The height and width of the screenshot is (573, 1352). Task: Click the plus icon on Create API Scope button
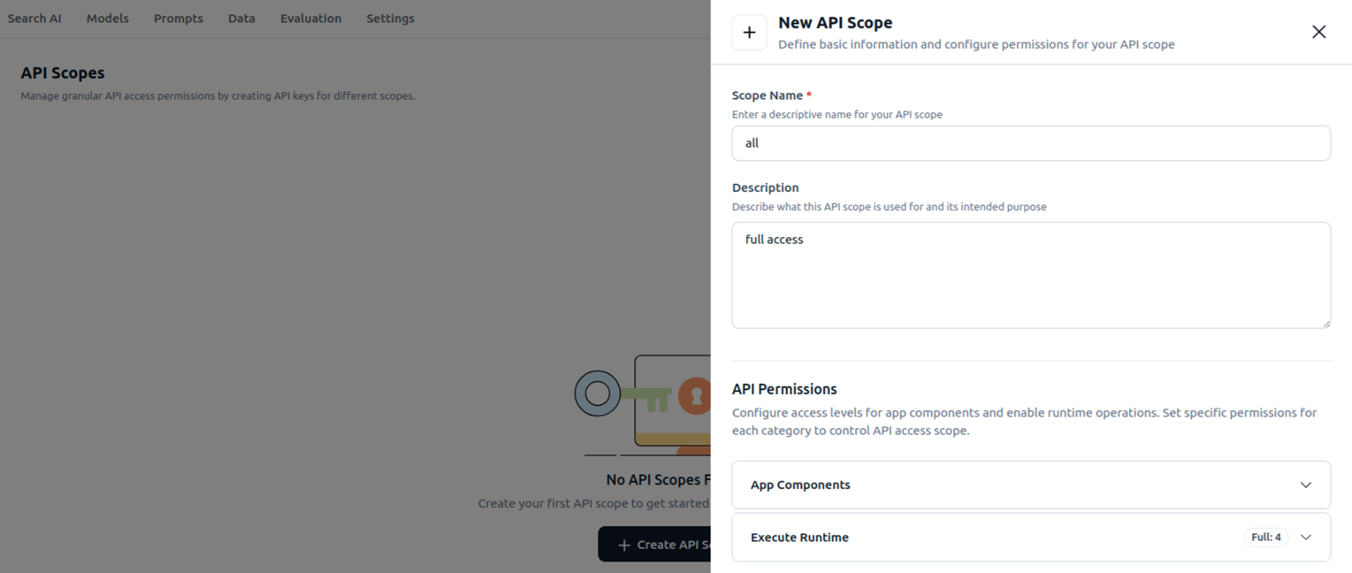click(624, 545)
